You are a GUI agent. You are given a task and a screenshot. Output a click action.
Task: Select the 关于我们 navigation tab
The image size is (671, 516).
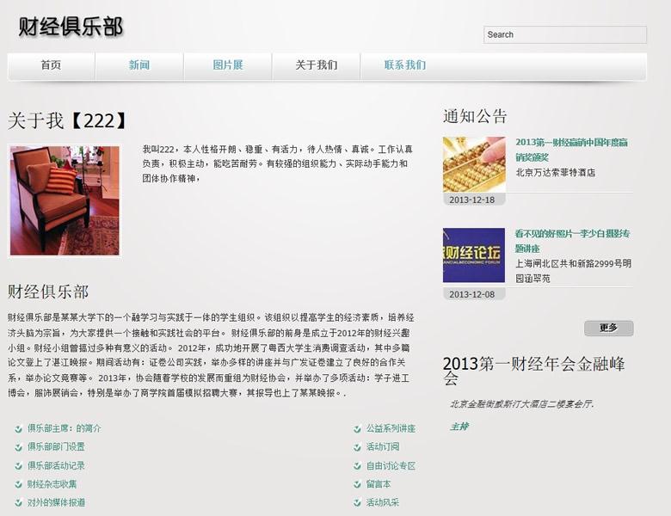tap(316, 65)
